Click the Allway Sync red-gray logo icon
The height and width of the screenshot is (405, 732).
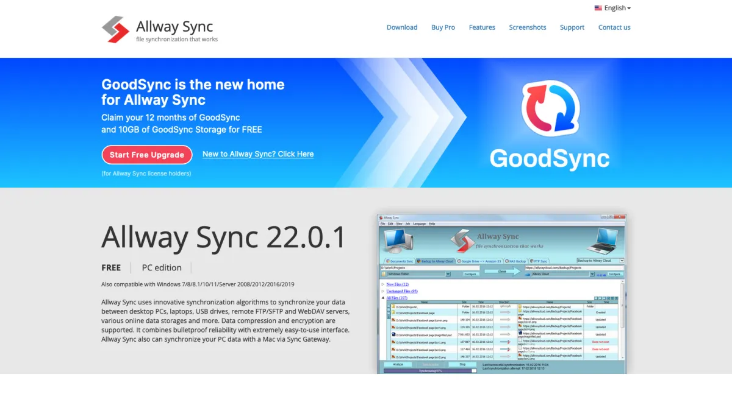point(116,29)
